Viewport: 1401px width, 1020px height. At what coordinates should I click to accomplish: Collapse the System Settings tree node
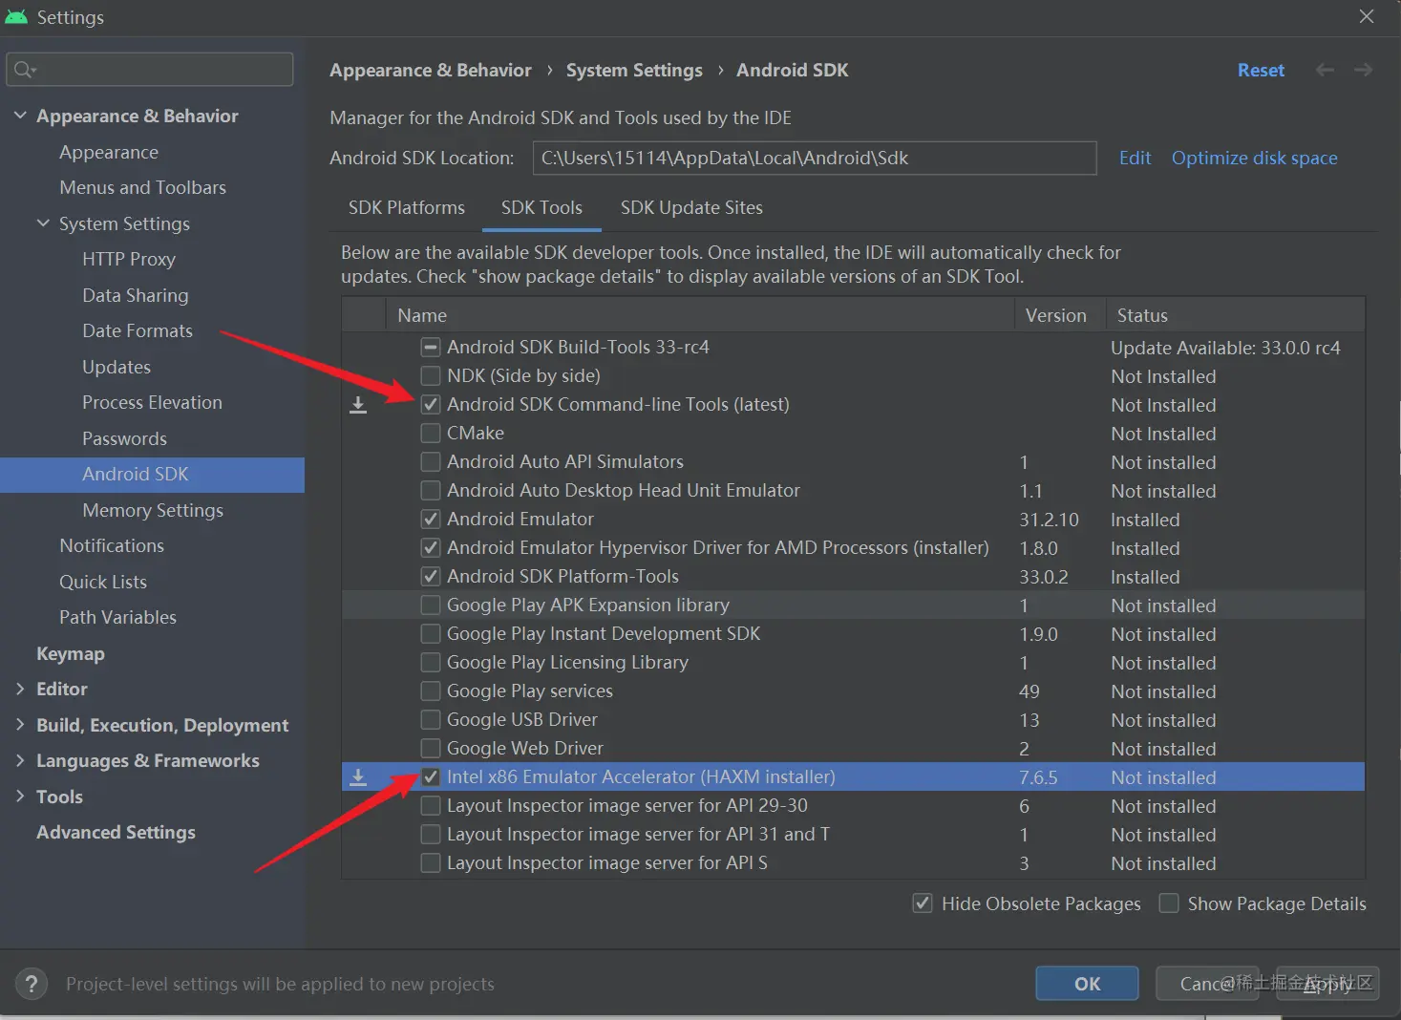click(x=43, y=223)
